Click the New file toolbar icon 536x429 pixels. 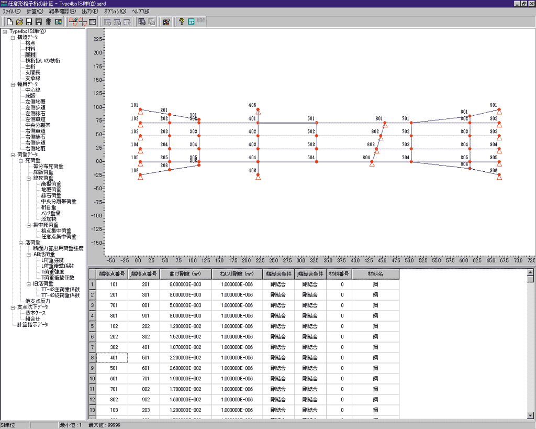pos(9,22)
